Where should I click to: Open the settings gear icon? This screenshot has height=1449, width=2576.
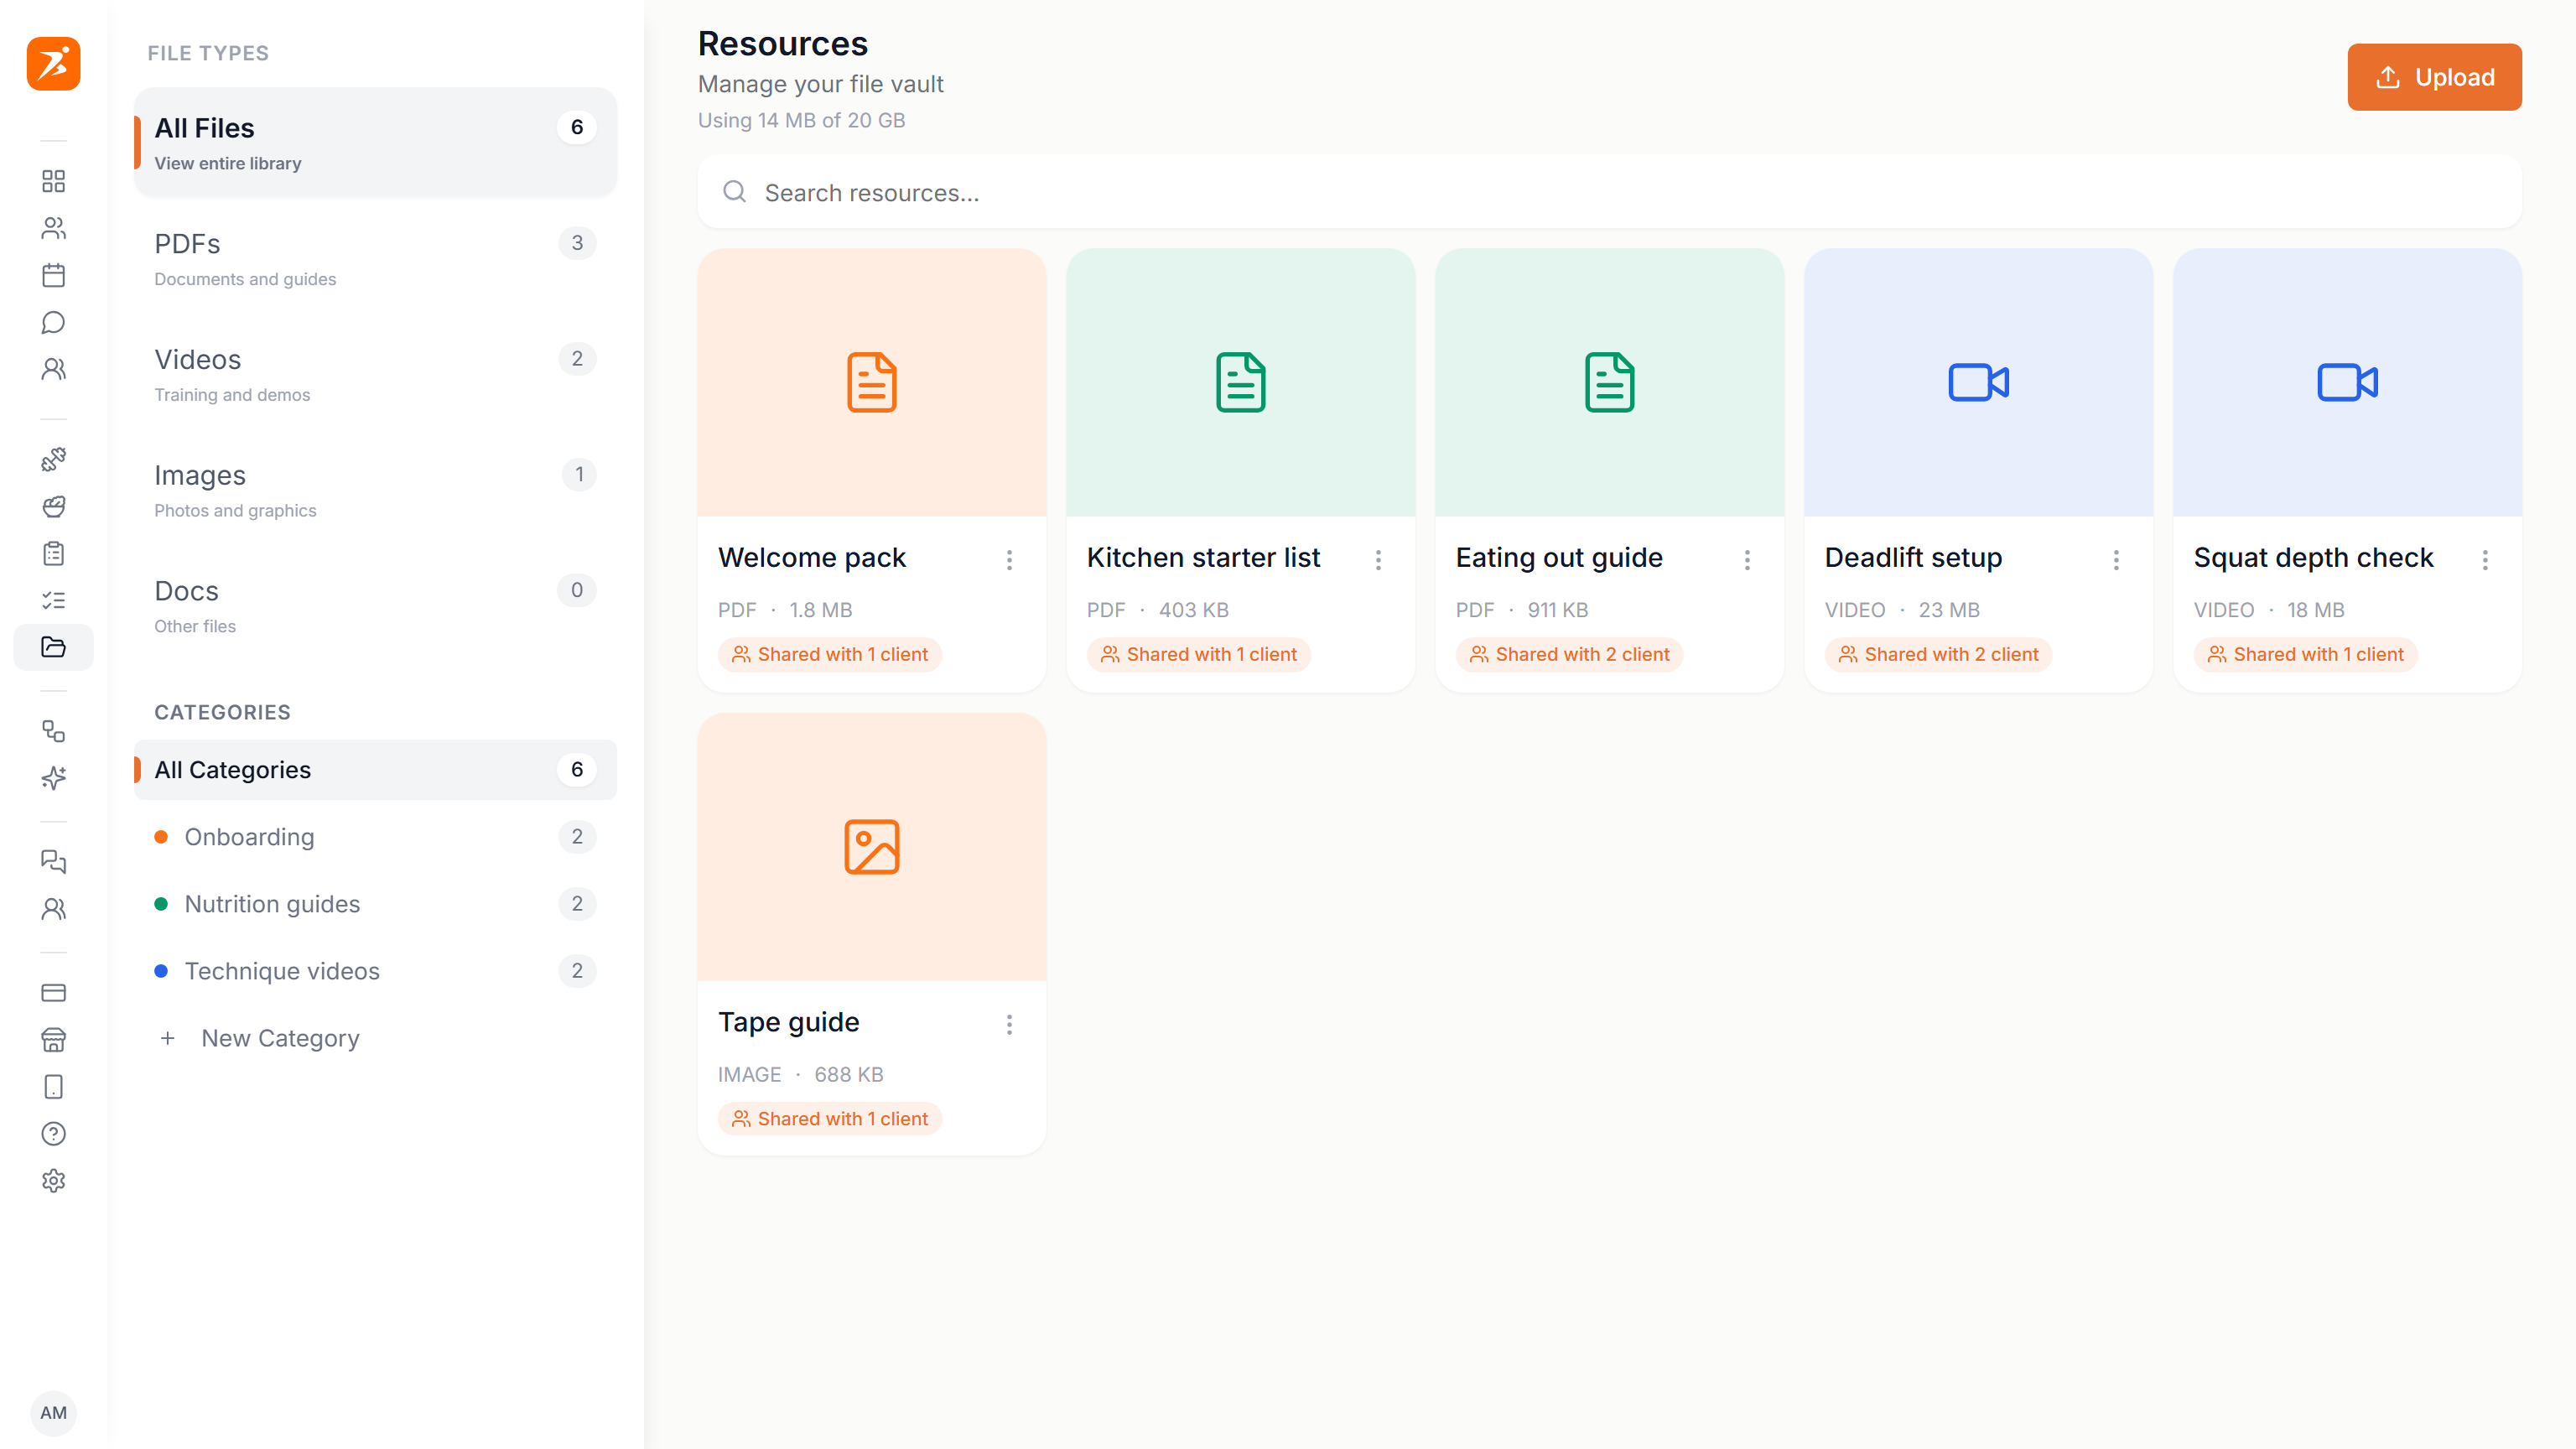point(53,1181)
